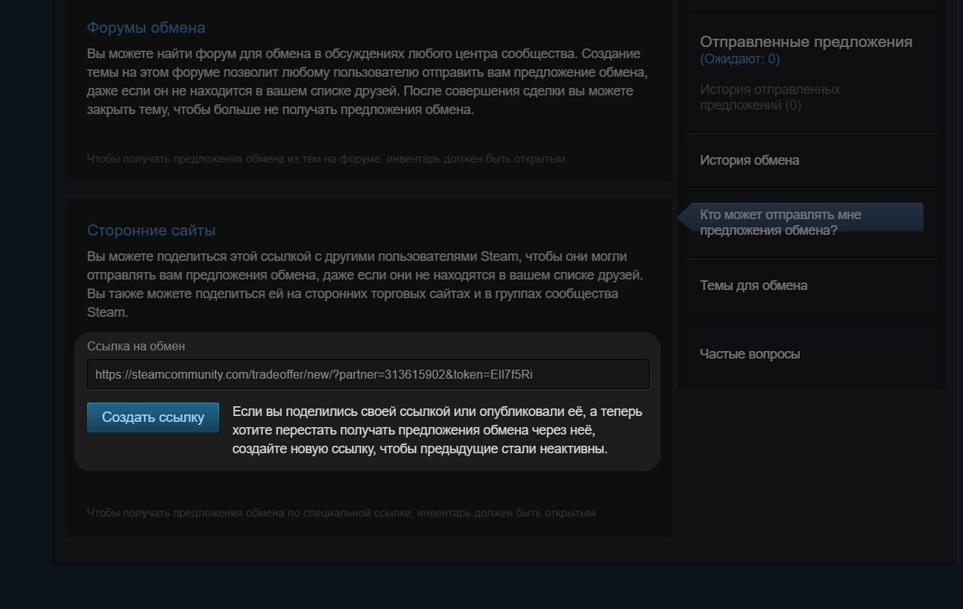
Task: Open История обмена in sidebar
Action: [749, 160]
